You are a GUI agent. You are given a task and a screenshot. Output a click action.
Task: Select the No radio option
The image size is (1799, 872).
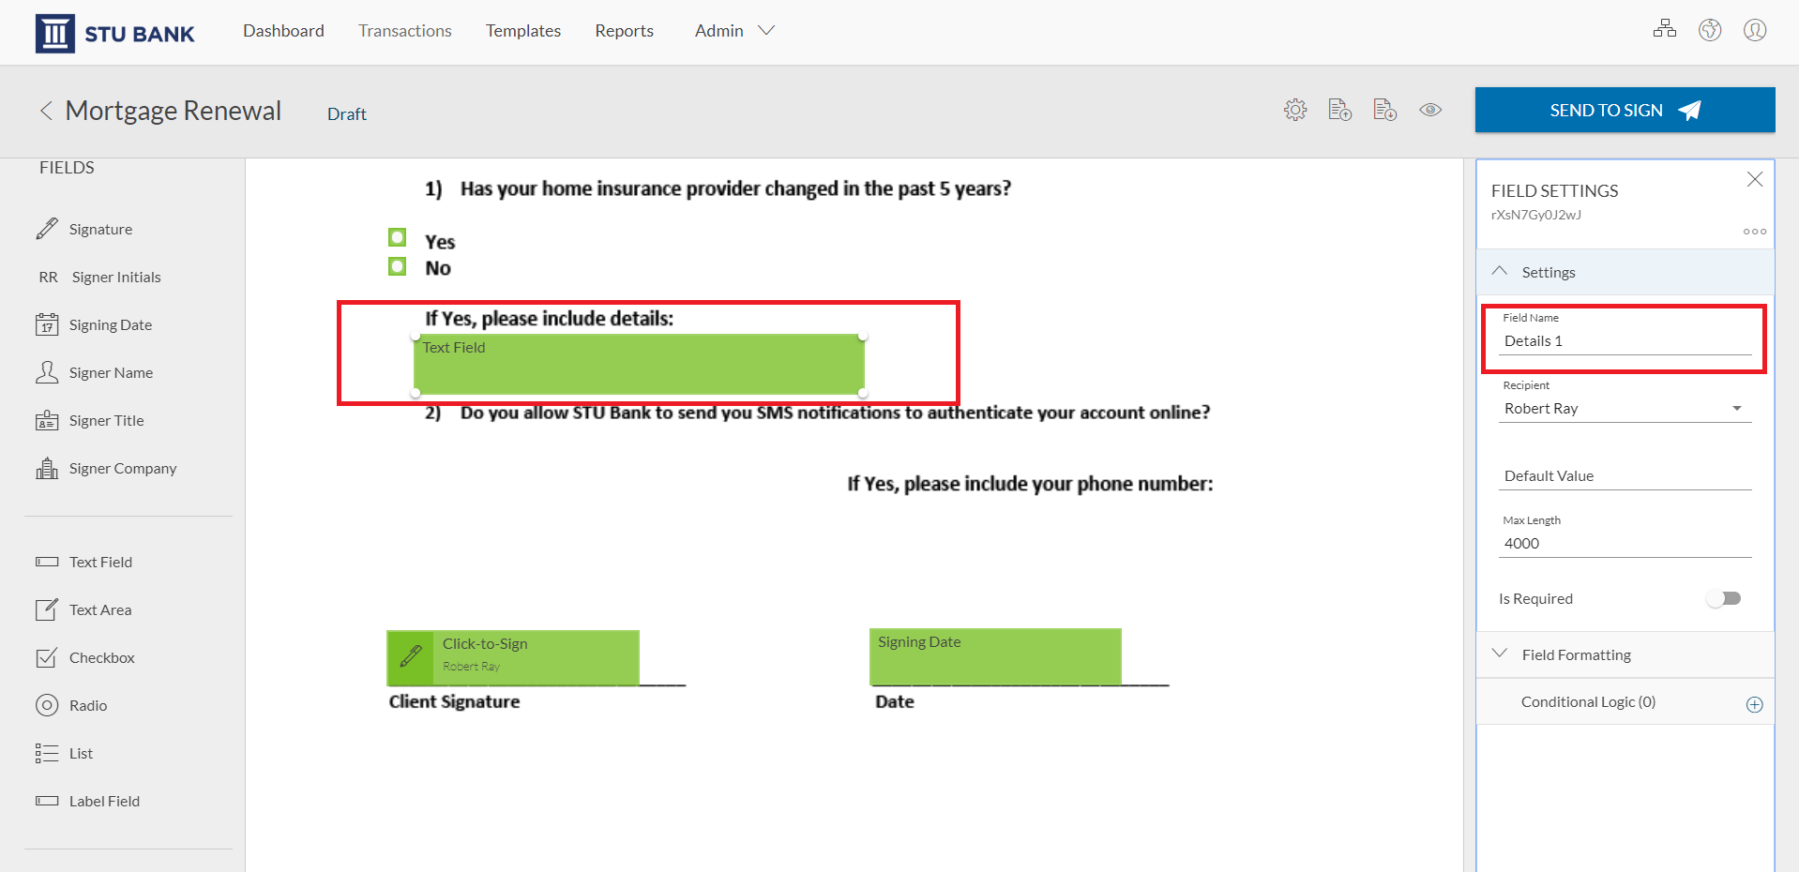point(398,266)
